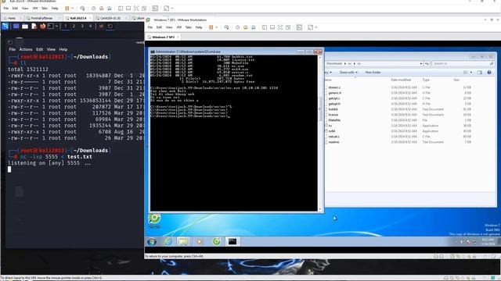Screen dimensions: 501x281
Task: Click the cmd window vertical scrollbar
Action: 320,133
